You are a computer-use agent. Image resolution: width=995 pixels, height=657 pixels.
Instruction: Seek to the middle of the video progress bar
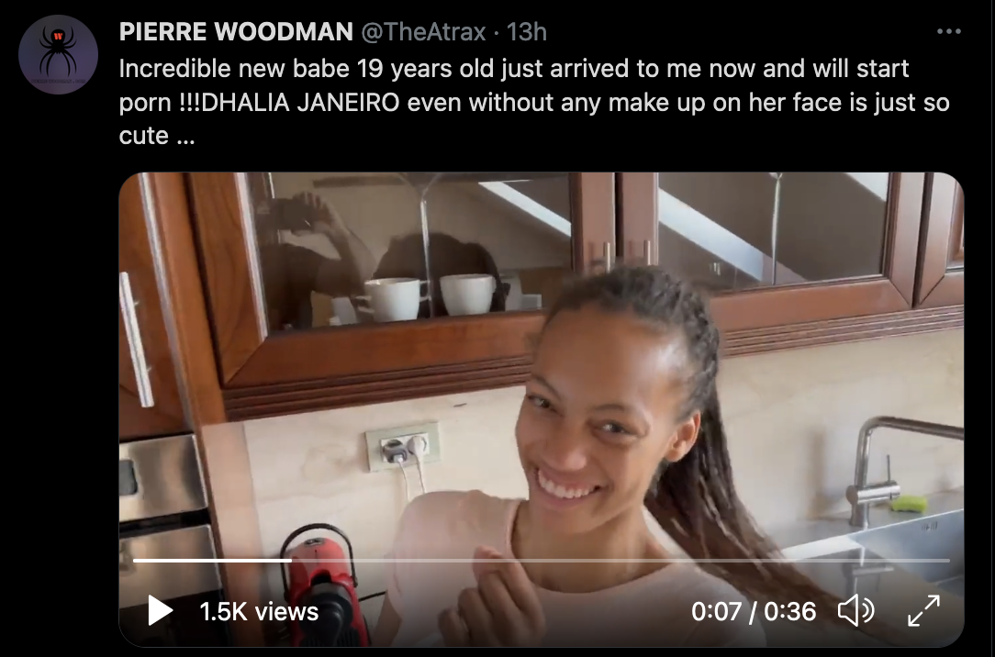pos(542,561)
